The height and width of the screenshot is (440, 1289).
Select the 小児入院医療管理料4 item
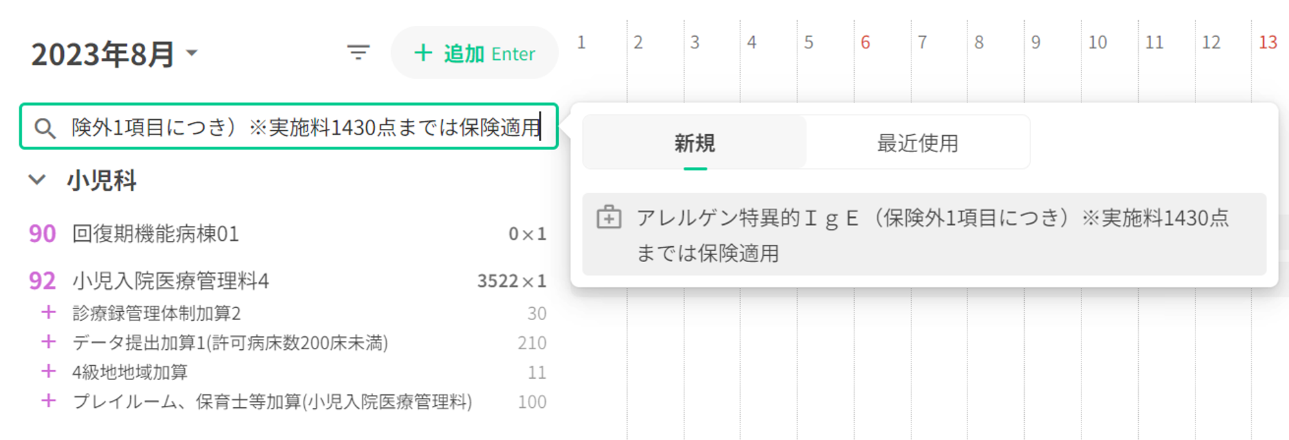[x=170, y=281]
